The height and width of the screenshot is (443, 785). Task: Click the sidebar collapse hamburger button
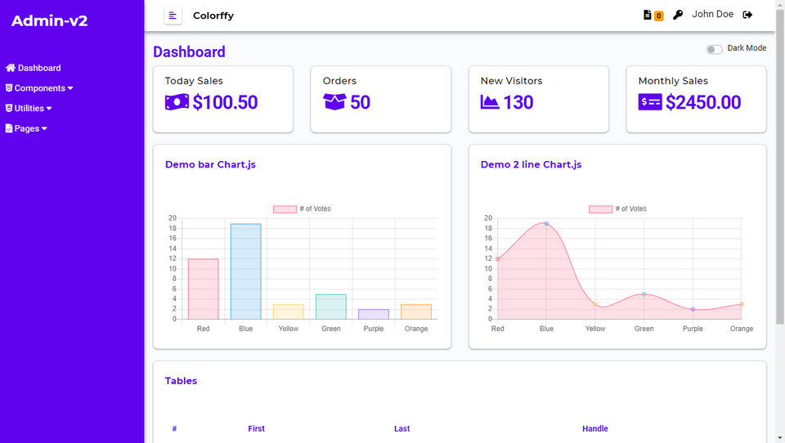(173, 16)
